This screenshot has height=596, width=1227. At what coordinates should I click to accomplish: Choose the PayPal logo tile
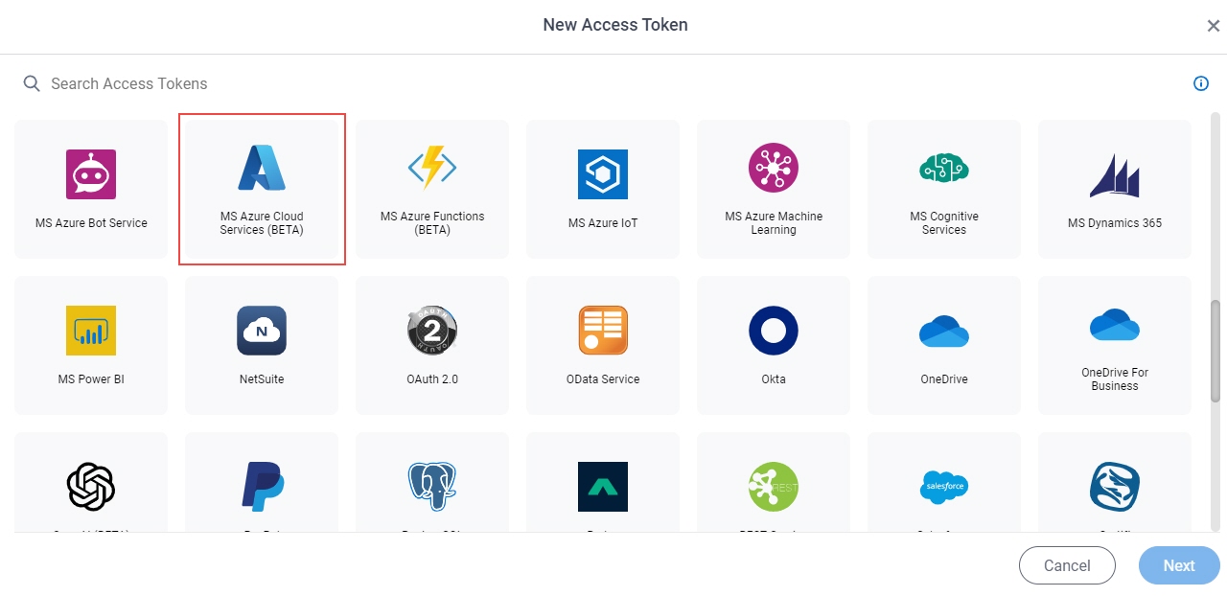262,482
